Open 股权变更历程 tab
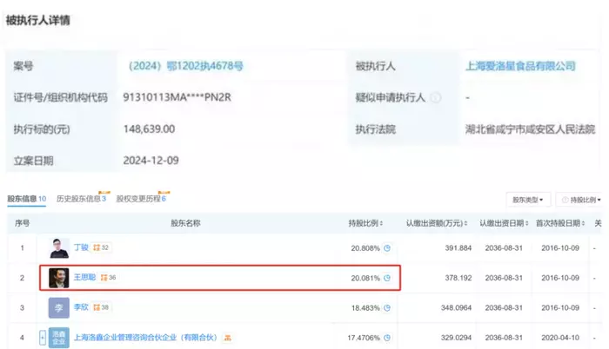The width and height of the screenshot is (609, 349). pos(141,199)
